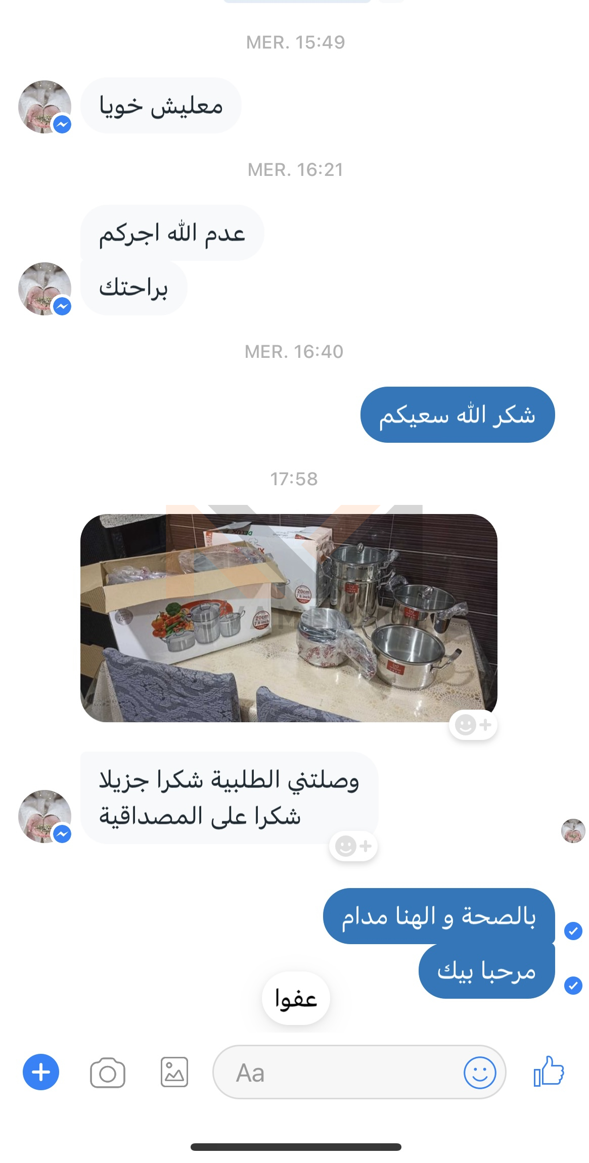Tap the delivered checkmark beside بالصحة و الهنا مدام

coord(573,931)
